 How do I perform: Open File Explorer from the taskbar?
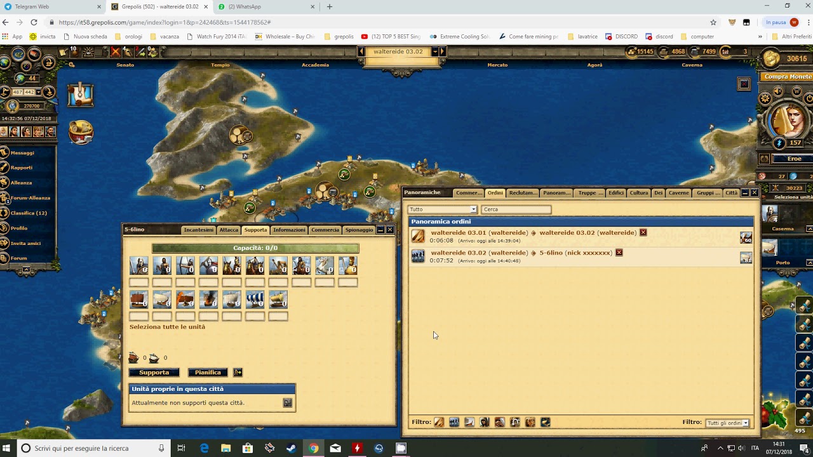tap(225, 448)
